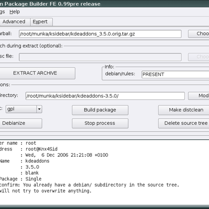Click the Build package button
Viewport: 209px width, 209px height.
[100, 110]
